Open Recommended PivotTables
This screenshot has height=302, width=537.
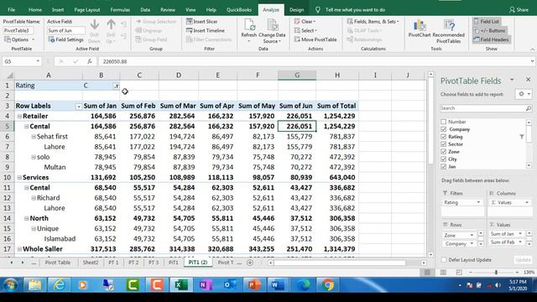448,31
